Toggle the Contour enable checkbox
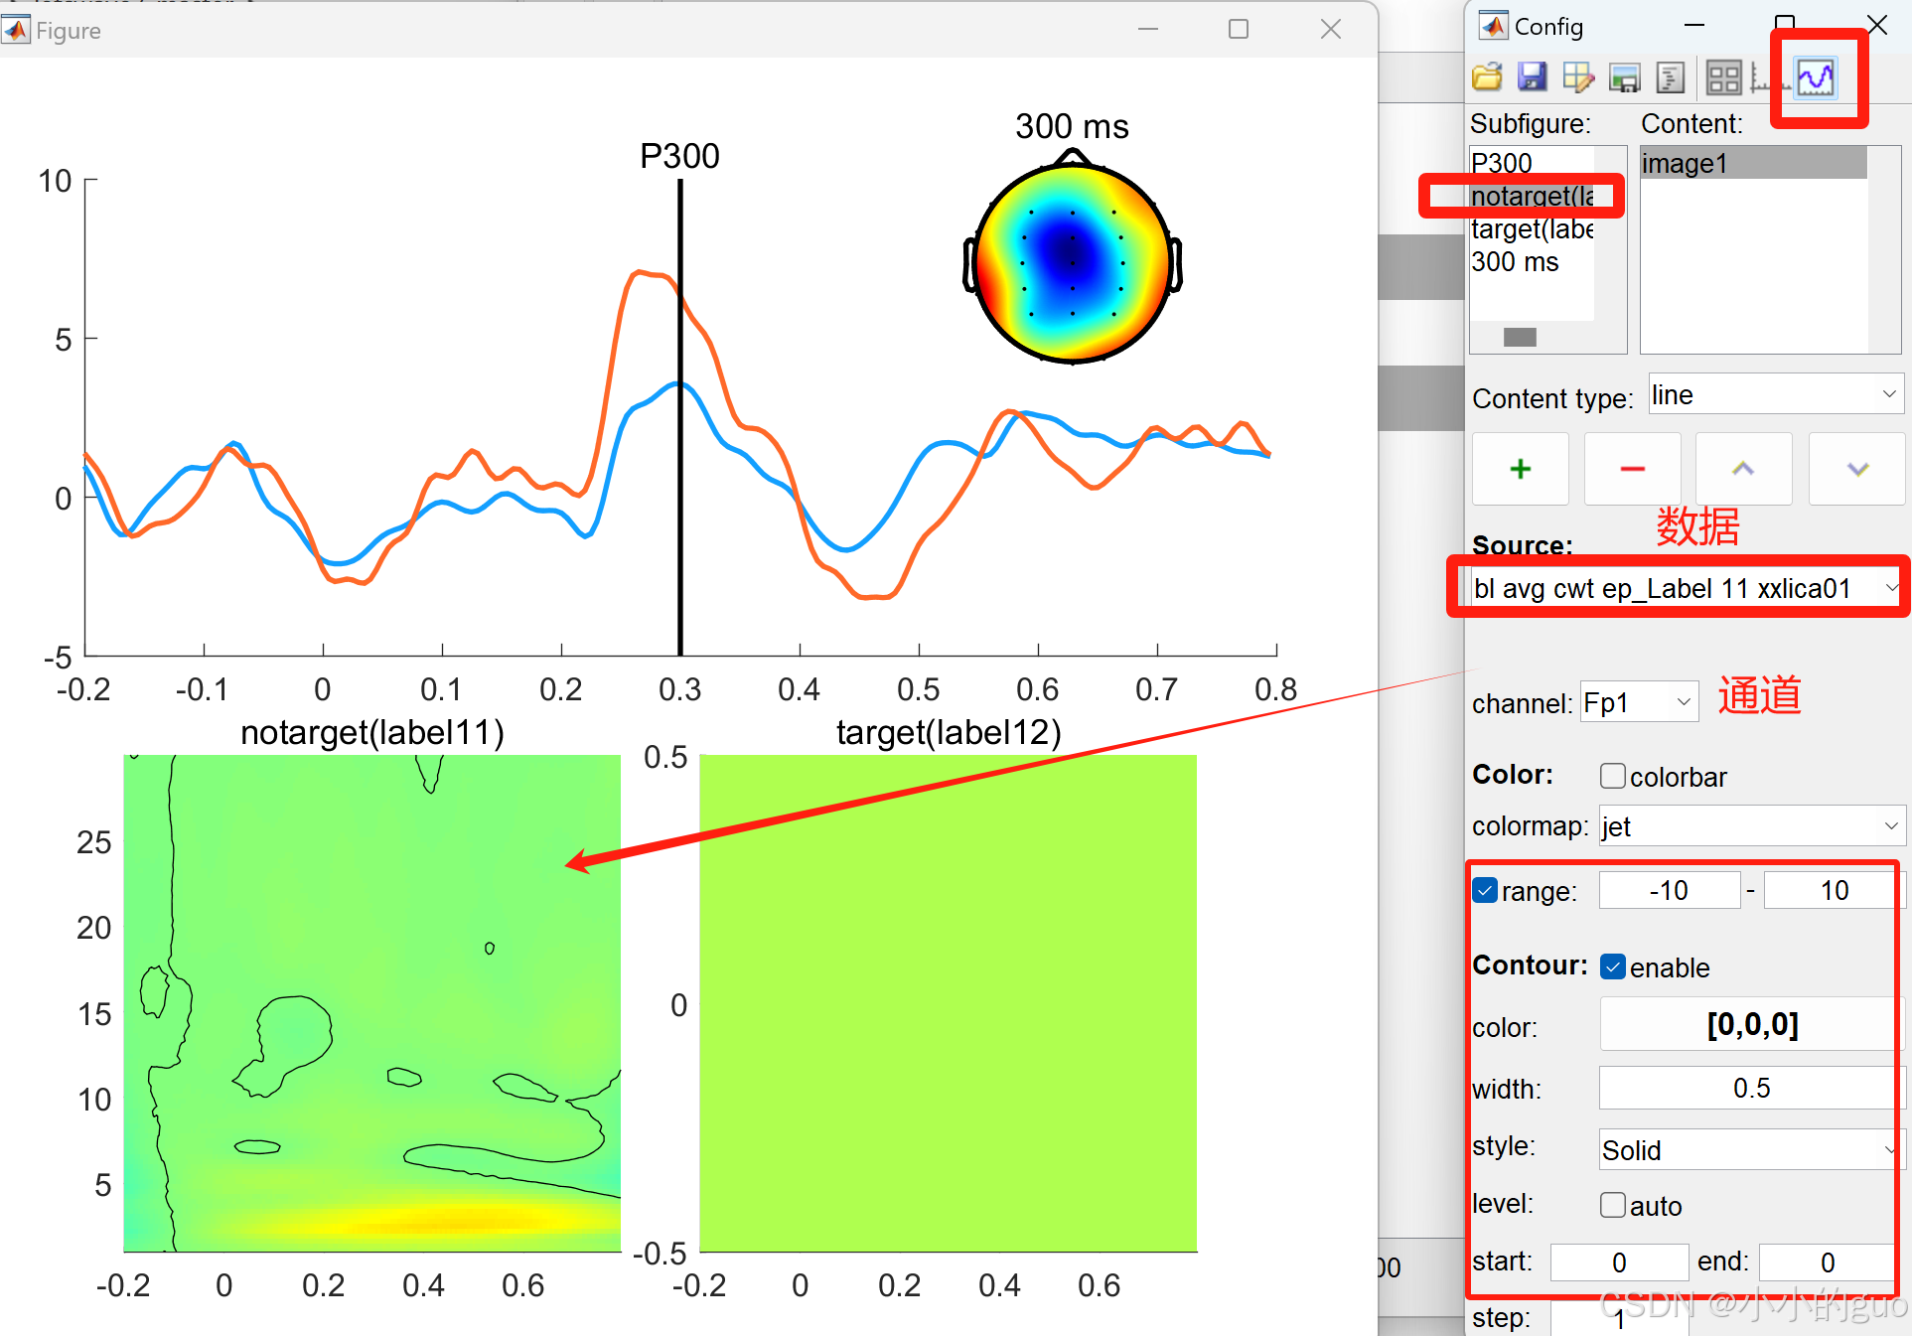The width and height of the screenshot is (1912, 1336). point(1613,966)
